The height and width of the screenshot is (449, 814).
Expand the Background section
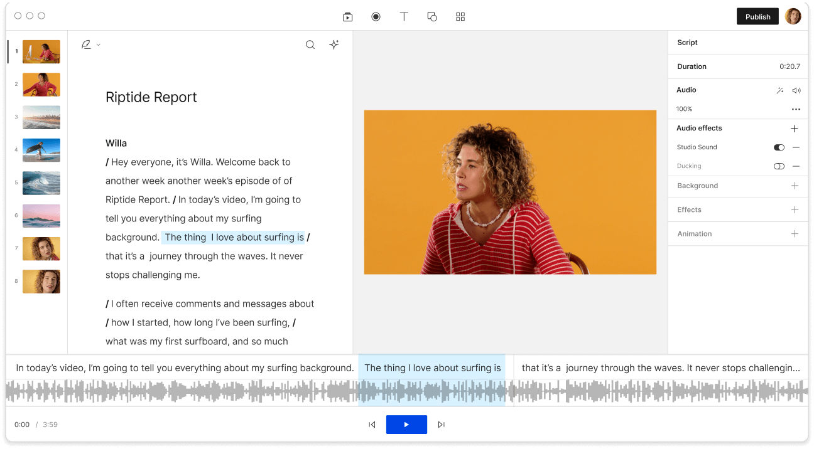(x=795, y=186)
